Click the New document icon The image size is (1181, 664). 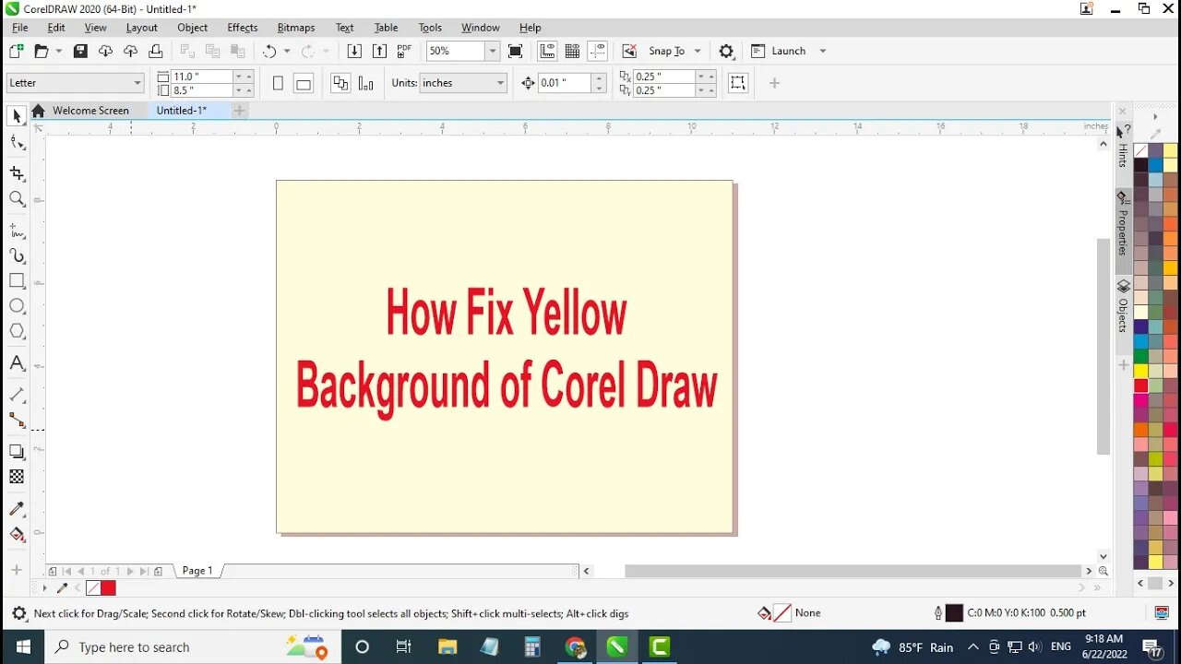[x=17, y=51]
